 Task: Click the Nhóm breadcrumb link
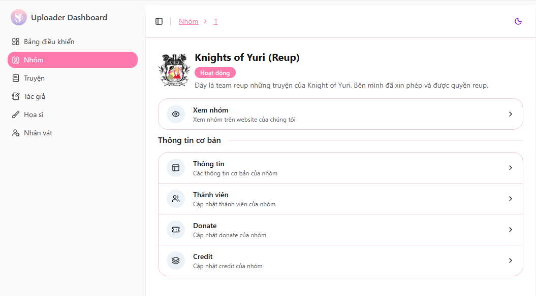coord(188,21)
